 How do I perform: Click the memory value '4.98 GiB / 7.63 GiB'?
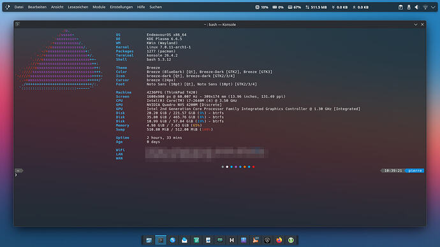[x=168, y=125]
